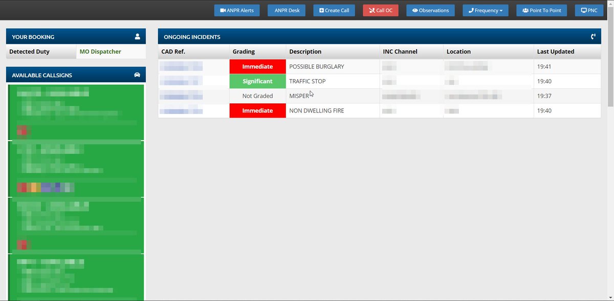
Task: Open the NON DWELLING FIRE incident
Action: click(x=317, y=111)
